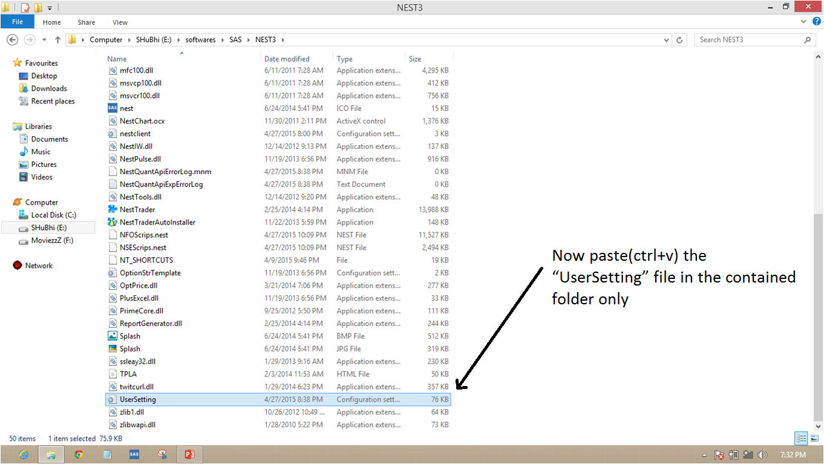Select zlibwapi.dll file
The height and width of the screenshot is (464, 824).
137,425
